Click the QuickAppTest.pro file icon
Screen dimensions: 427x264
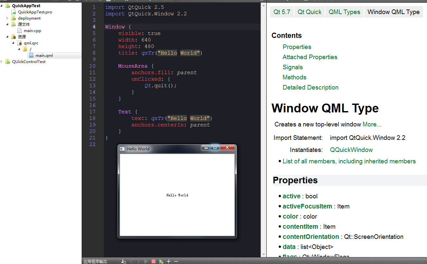click(14, 12)
